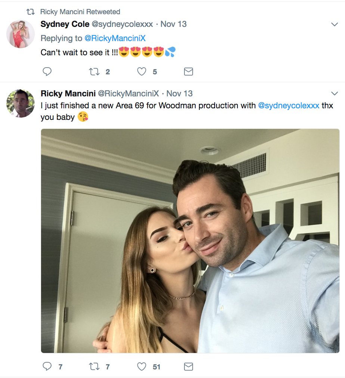This screenshot has width=345, height=378.
Task: Like the top reply with heart icon
Action: click(142, 71)
